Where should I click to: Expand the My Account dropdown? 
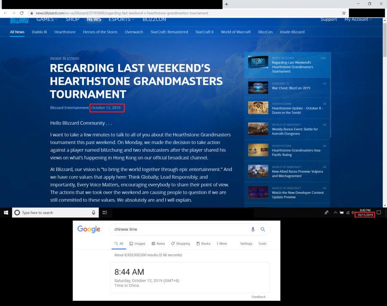pos(358,19)
